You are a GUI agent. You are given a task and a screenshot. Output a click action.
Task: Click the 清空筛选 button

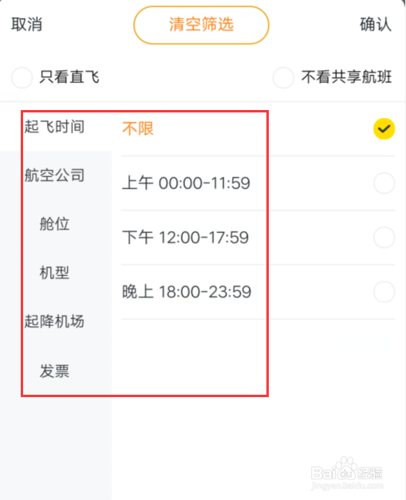pyautogui.click(x=201, y=25)
